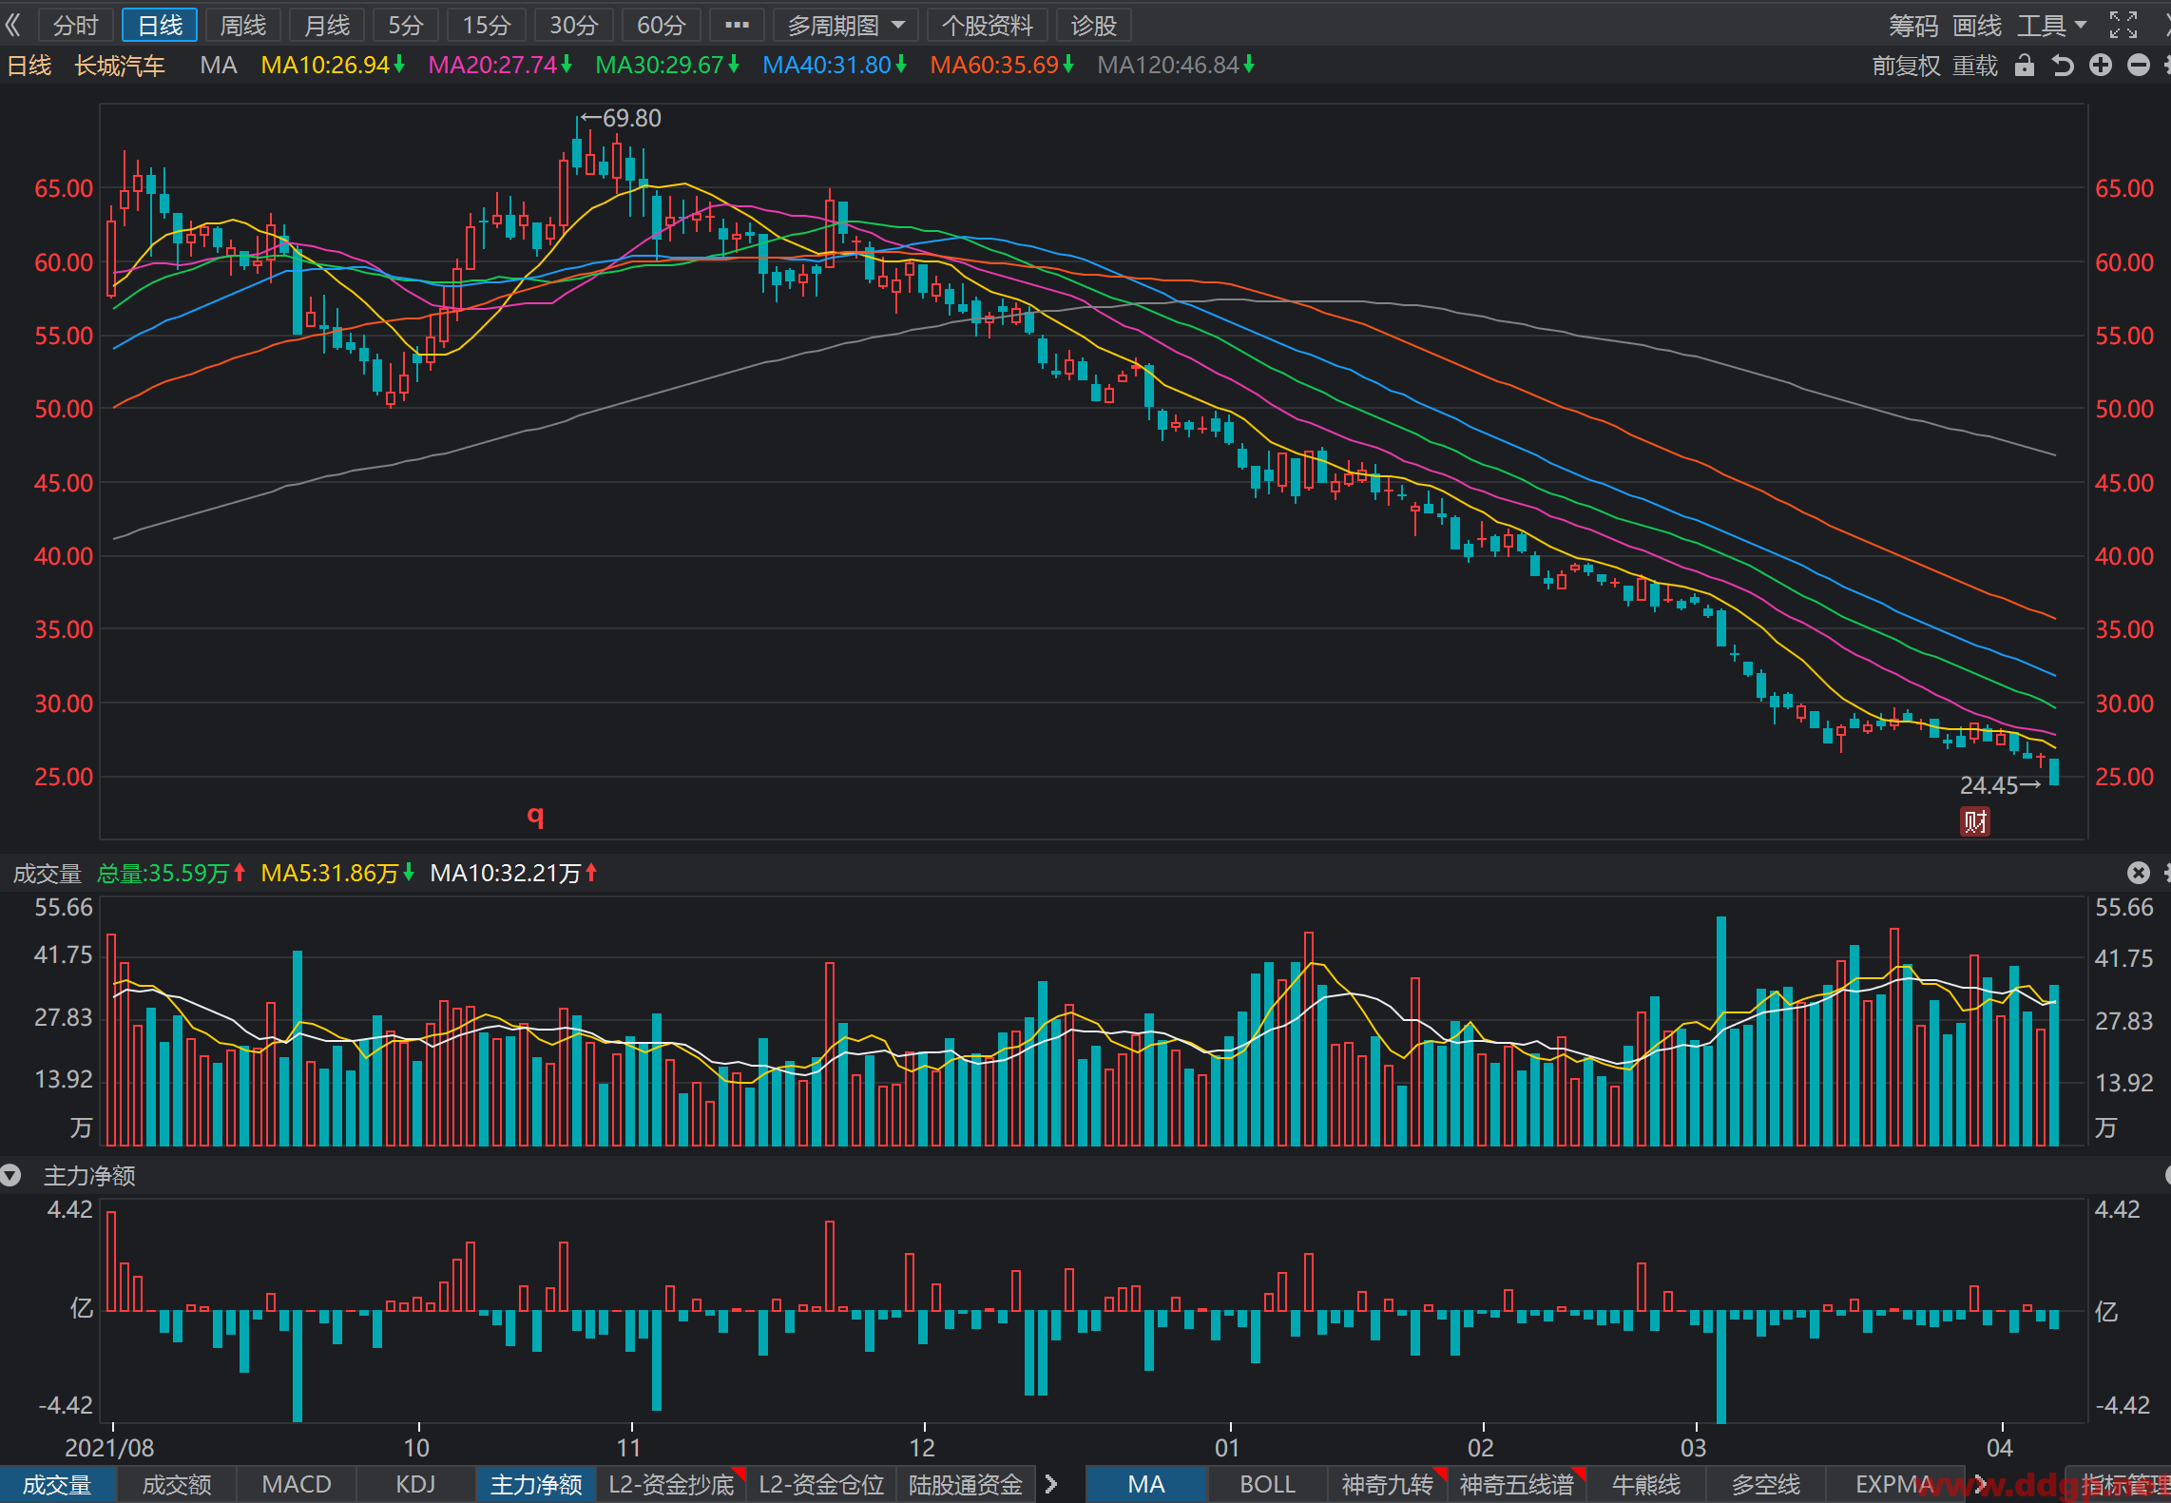
Task: Click the red 财 marker on chart
Action: coord(1975,821)
